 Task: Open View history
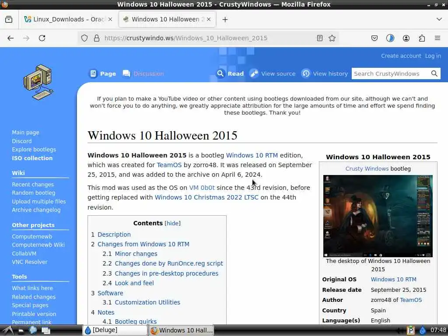[x=325, y=73]
